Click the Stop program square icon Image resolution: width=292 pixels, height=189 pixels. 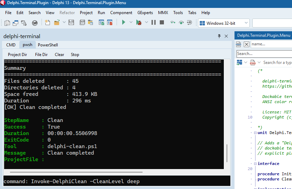162,22
